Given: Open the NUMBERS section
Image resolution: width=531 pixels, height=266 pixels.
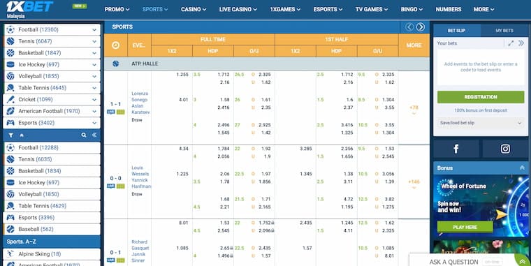Looking at the screenshot, I should point(449,10).
